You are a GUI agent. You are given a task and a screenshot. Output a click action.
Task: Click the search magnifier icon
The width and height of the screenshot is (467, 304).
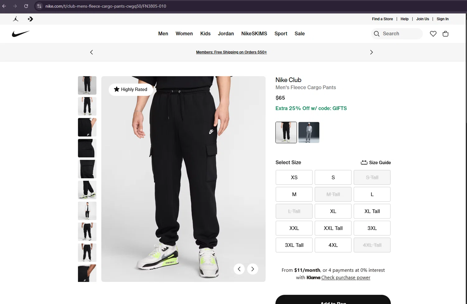tap(377, 34)
